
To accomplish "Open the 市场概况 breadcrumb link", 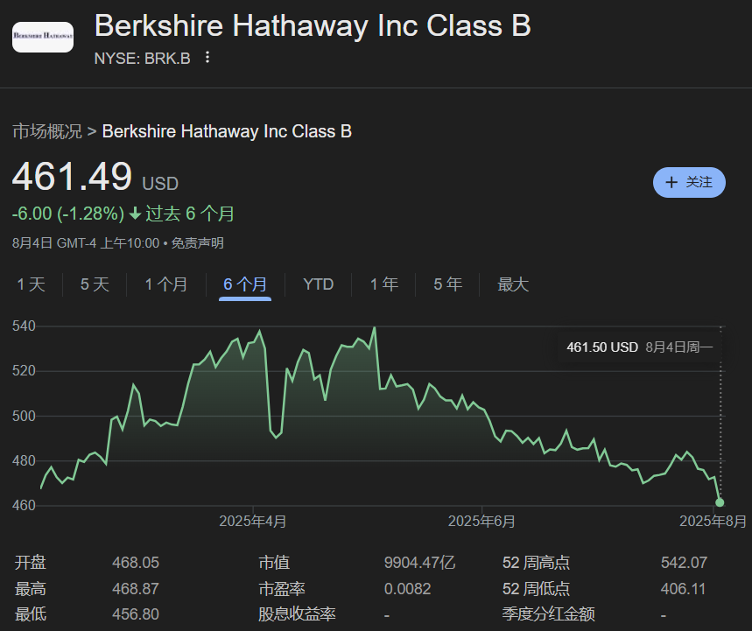I will click(46, 131).
